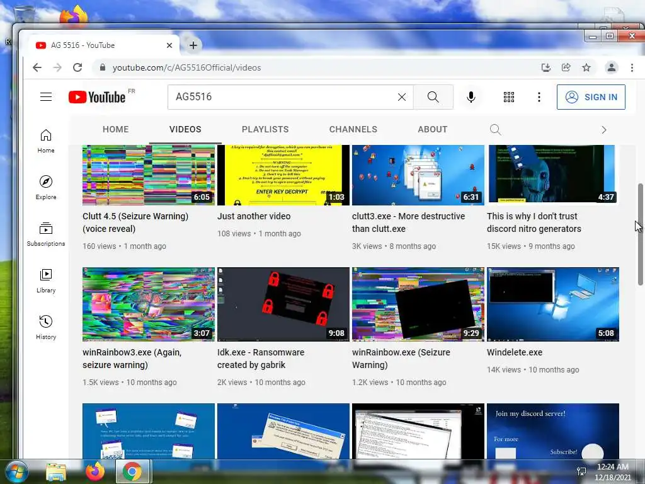Open Join my discord server thumbnail
Screen dimensions: 645x484
(x=553, y=431)
